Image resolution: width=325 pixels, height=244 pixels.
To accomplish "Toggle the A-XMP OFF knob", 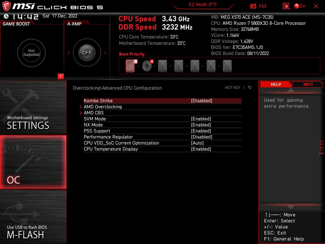I will pyautogui.click(x=87, y=52).
